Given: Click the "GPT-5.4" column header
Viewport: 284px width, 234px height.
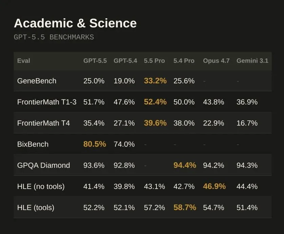Looking at the screenshot, I should [125, 61].
